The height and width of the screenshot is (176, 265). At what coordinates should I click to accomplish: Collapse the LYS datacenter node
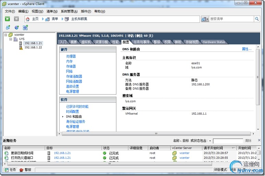coord(11,39)
